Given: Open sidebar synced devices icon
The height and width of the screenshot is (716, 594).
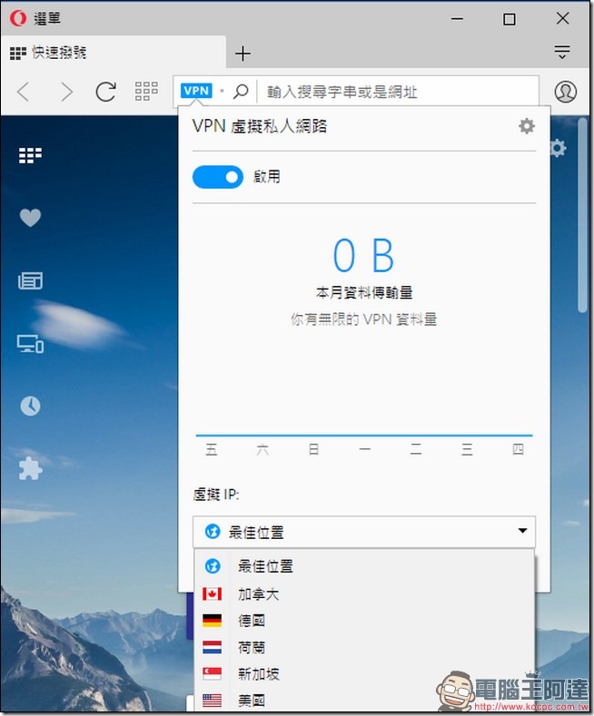Looking at the screenshot, I should pos(30,343).
